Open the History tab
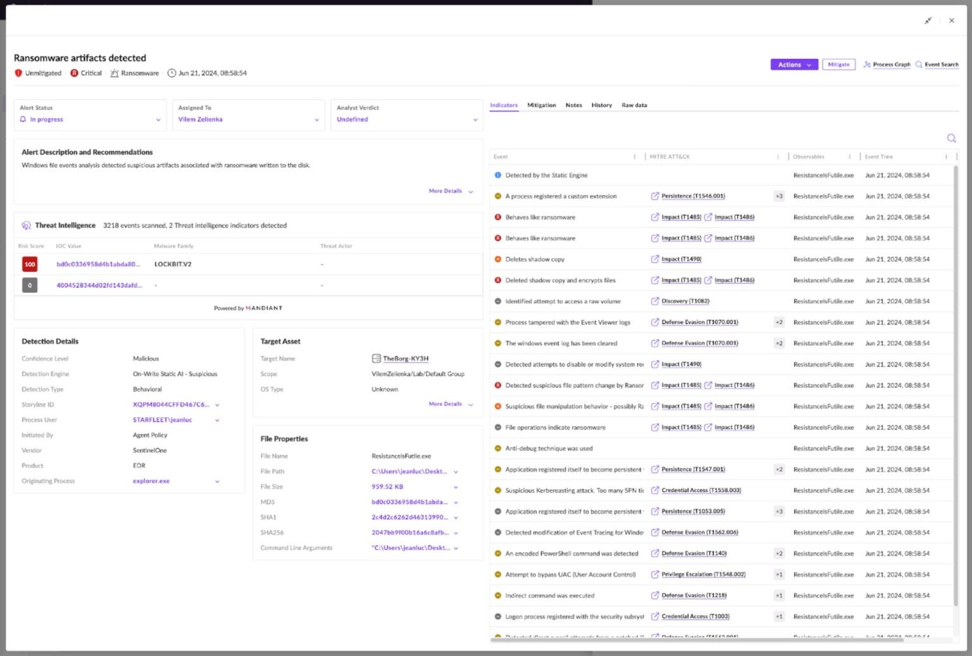 601,105
